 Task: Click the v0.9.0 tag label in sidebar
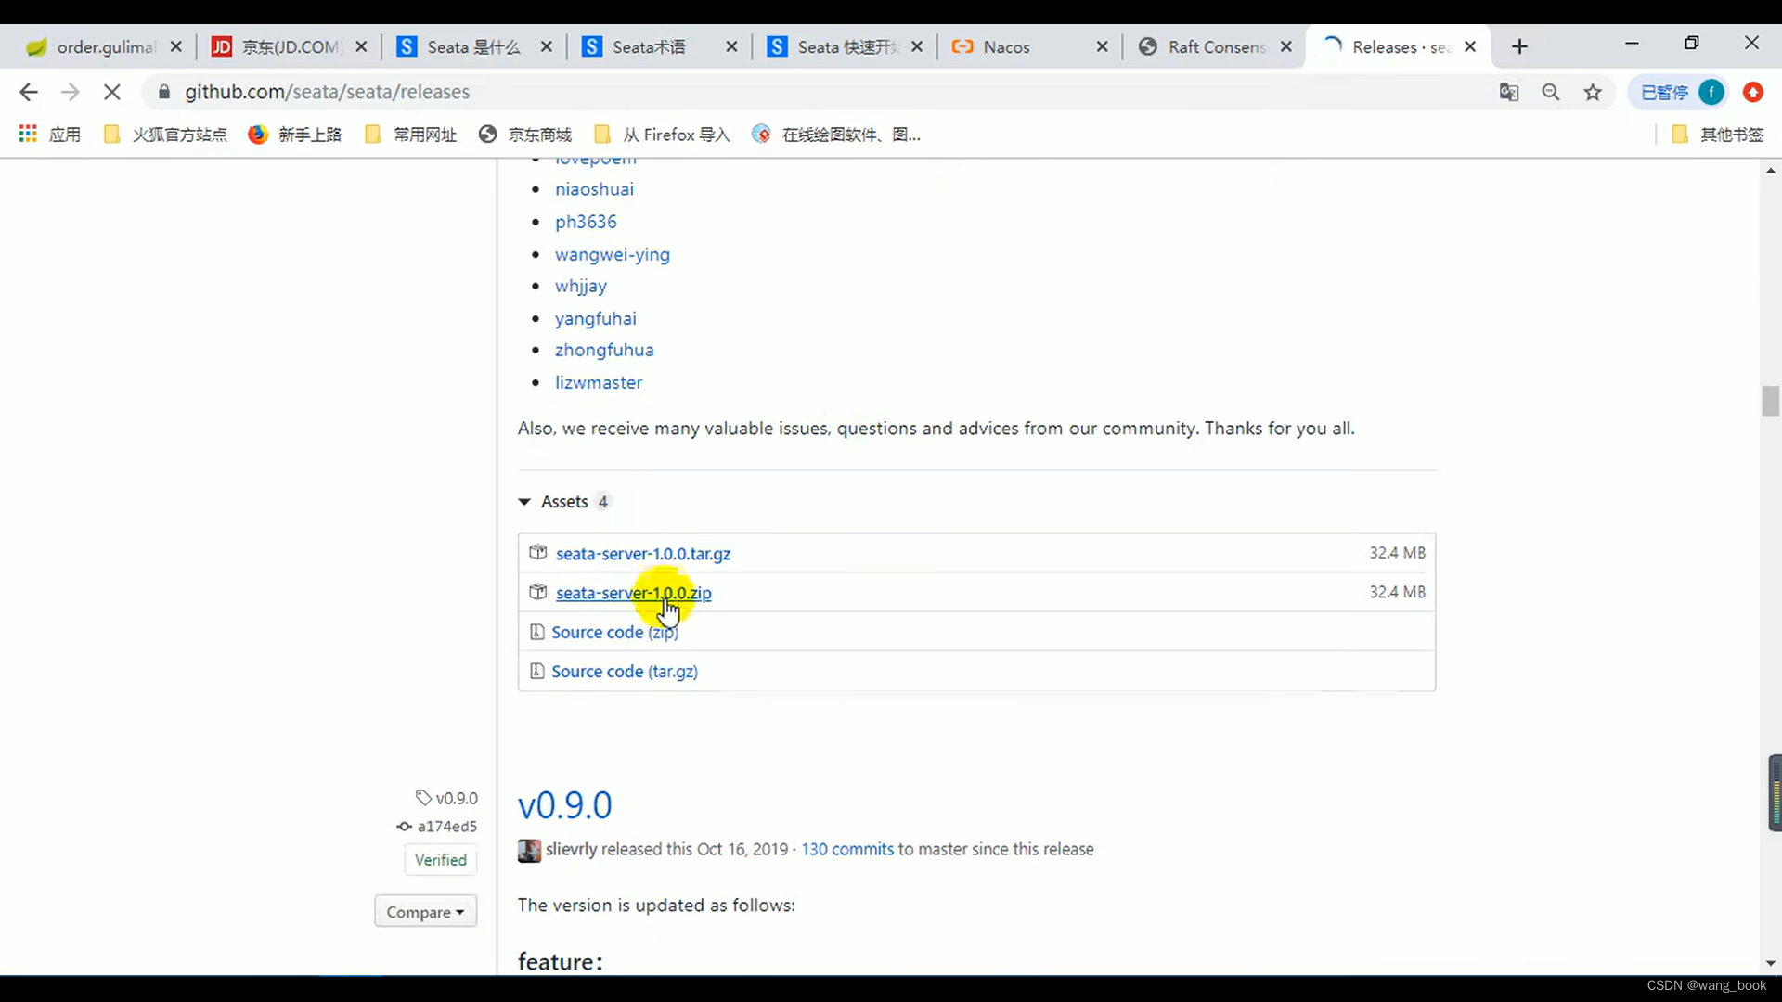point(457,798)
